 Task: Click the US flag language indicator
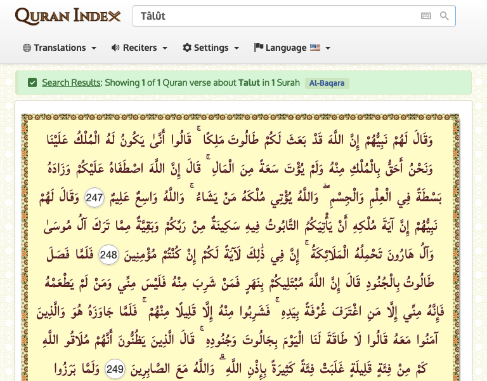315,48
